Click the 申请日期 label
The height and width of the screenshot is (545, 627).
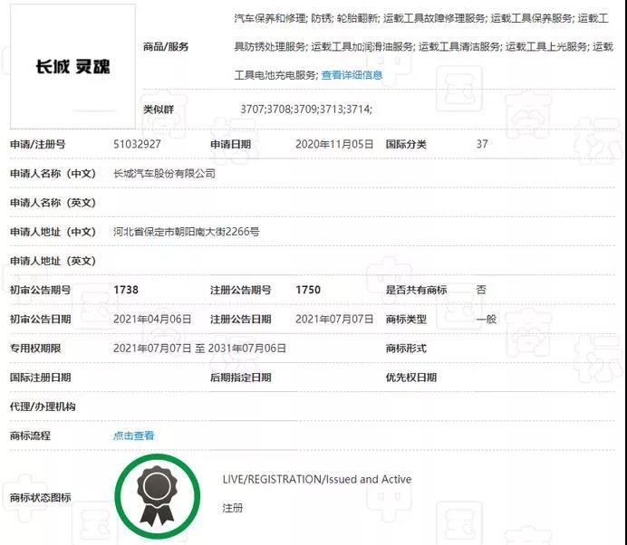(231, 144)
